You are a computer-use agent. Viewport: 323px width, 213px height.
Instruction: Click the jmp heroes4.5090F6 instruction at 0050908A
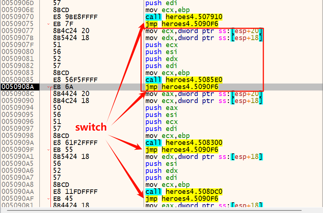pyautogui.click(x=182, y=87)
